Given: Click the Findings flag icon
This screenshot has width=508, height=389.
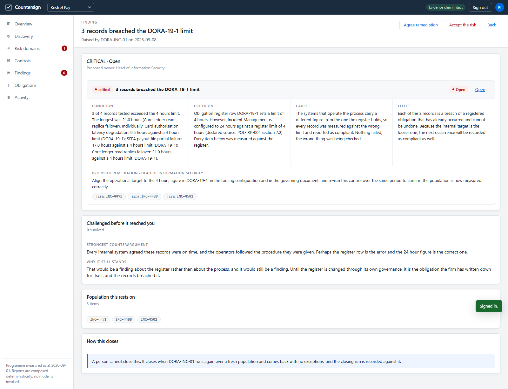Looking at the screenshot, I should click(9, 73).
